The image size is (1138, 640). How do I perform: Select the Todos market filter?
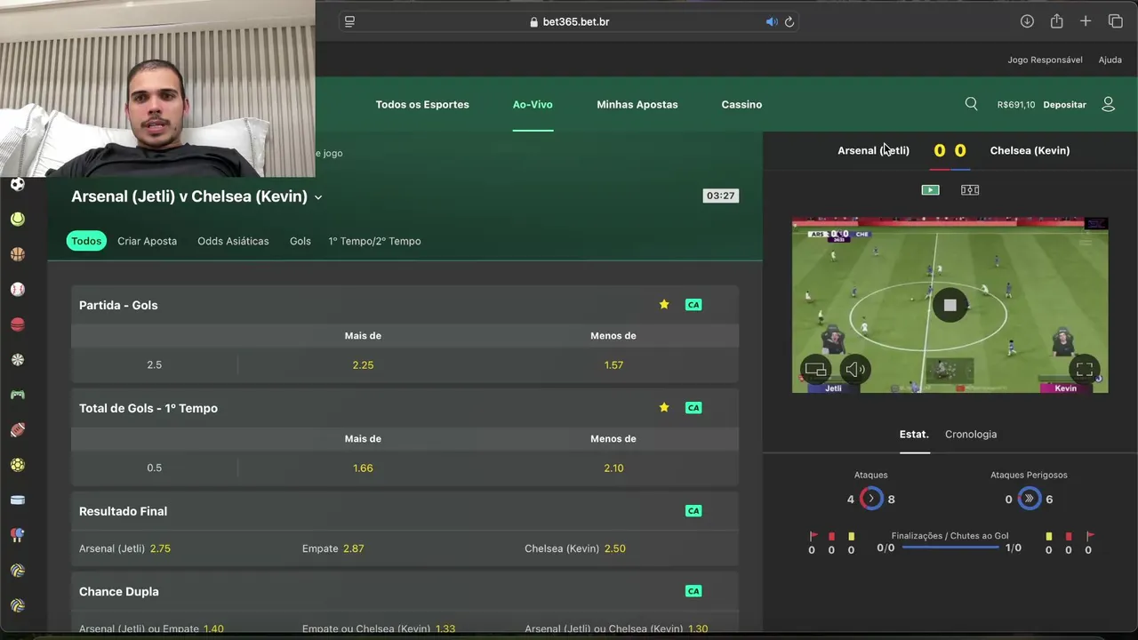tap(86, 241)
